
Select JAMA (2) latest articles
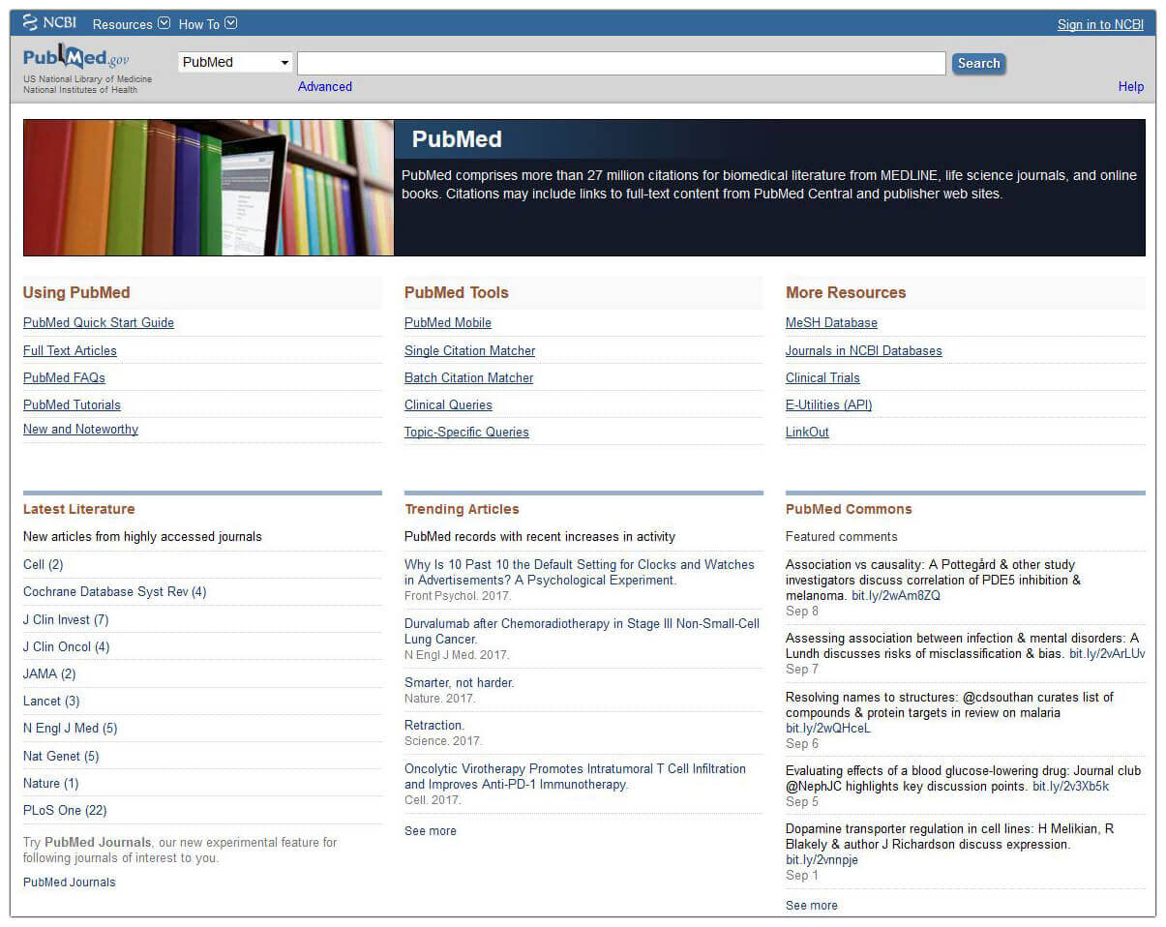click(x=49, y=674)
